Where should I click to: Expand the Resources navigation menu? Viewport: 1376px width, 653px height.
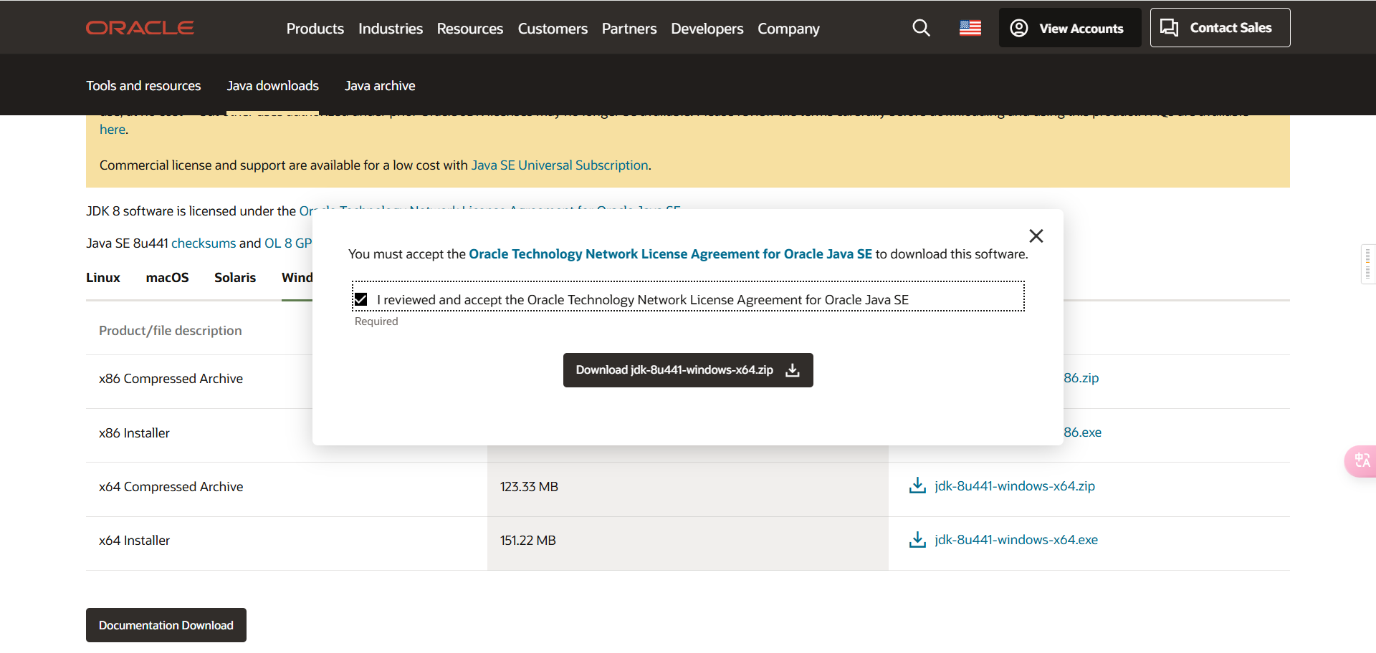pos(469,29)
